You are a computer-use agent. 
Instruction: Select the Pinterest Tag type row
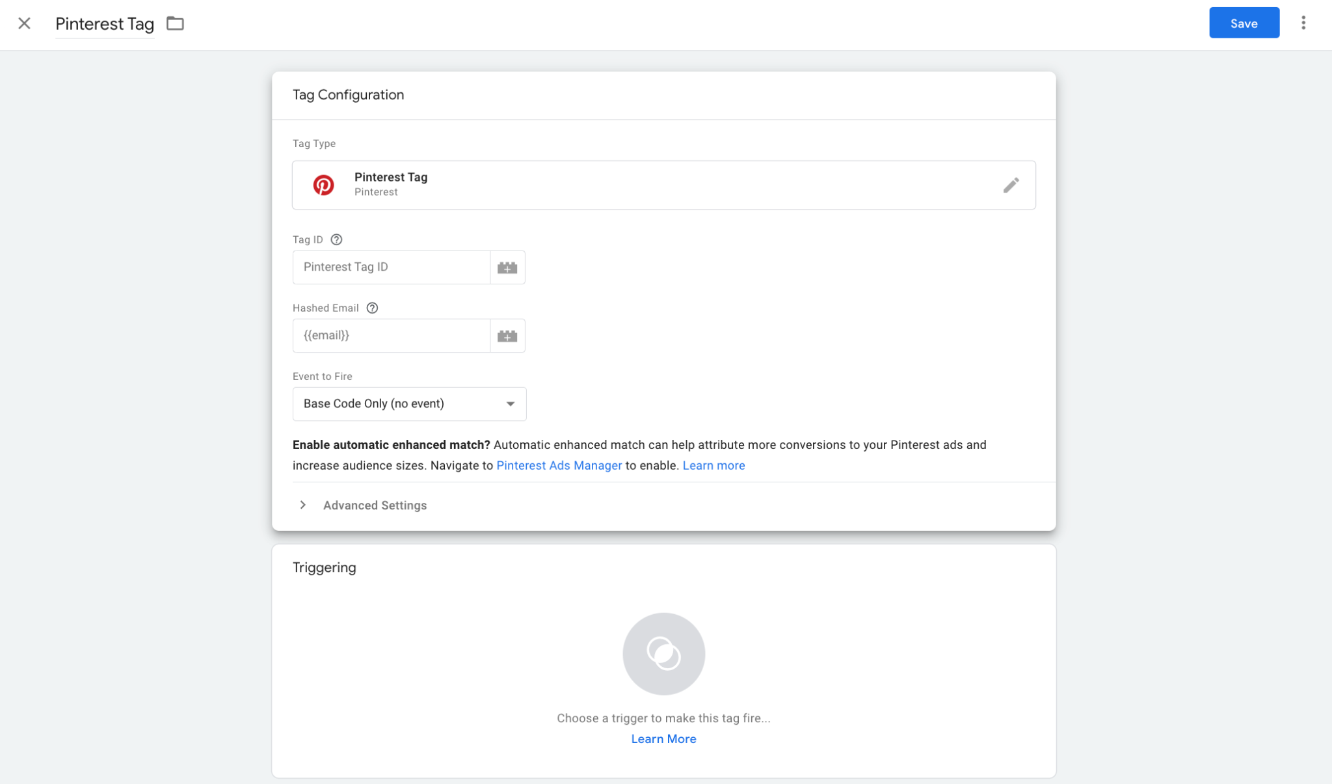[x=663, y=185]
